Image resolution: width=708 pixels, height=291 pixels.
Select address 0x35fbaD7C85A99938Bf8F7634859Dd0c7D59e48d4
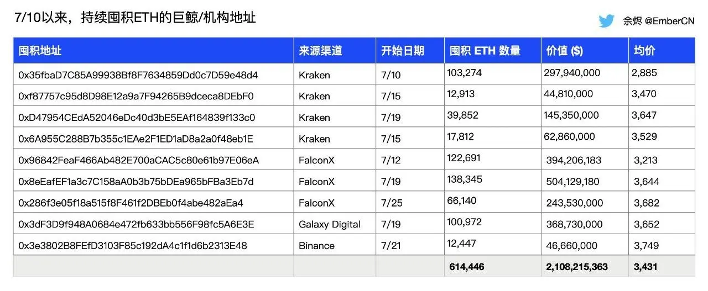click(x=138, y=75)
